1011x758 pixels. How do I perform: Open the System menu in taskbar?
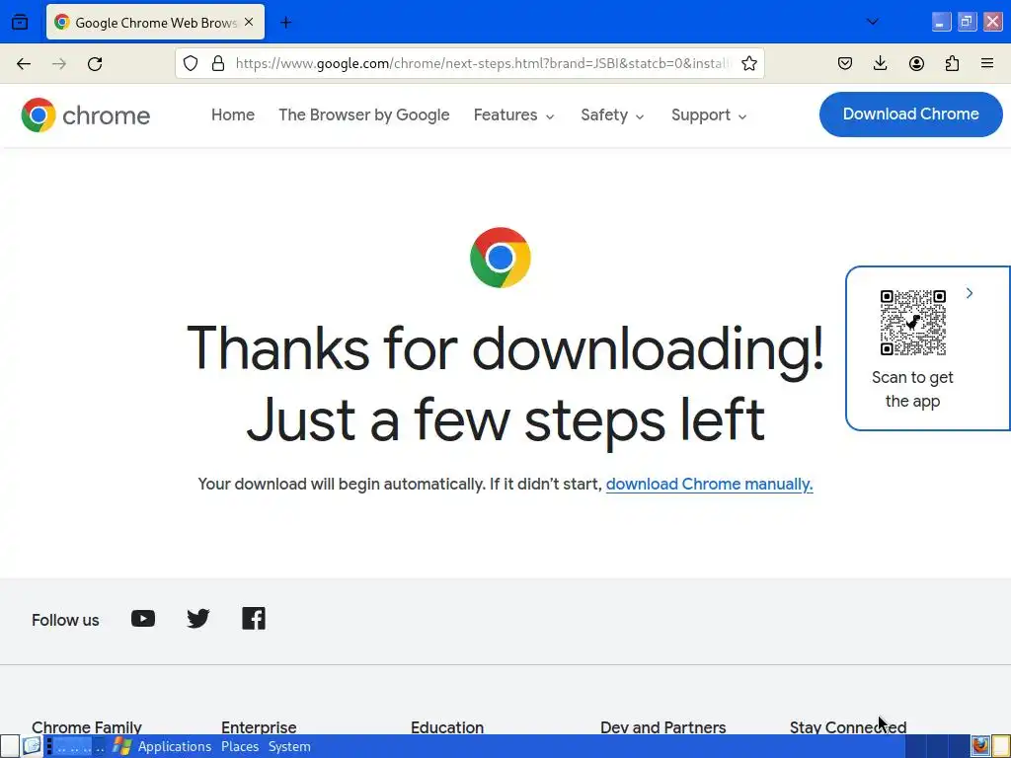coord(289,746)
